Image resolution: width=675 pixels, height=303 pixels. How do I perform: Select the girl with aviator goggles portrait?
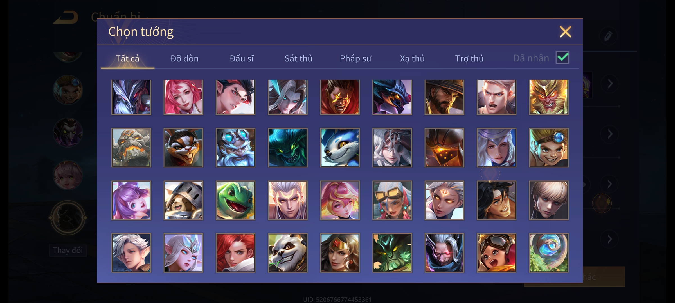(496, 253)
